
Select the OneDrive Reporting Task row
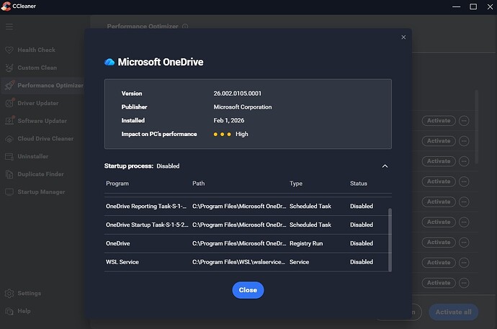click(x=246, y=206)
